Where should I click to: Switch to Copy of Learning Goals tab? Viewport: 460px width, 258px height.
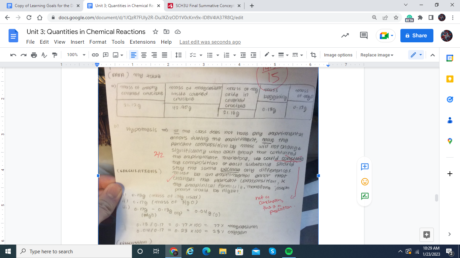[x=43, y=6]
